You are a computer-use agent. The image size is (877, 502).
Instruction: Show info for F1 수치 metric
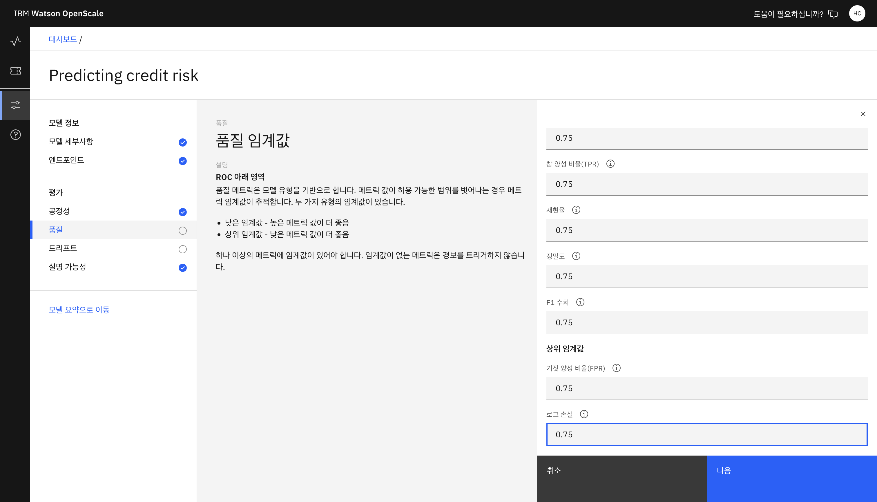click(x=580, y=302)
